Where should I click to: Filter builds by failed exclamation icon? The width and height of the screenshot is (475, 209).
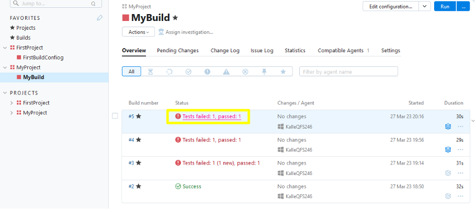207,72
